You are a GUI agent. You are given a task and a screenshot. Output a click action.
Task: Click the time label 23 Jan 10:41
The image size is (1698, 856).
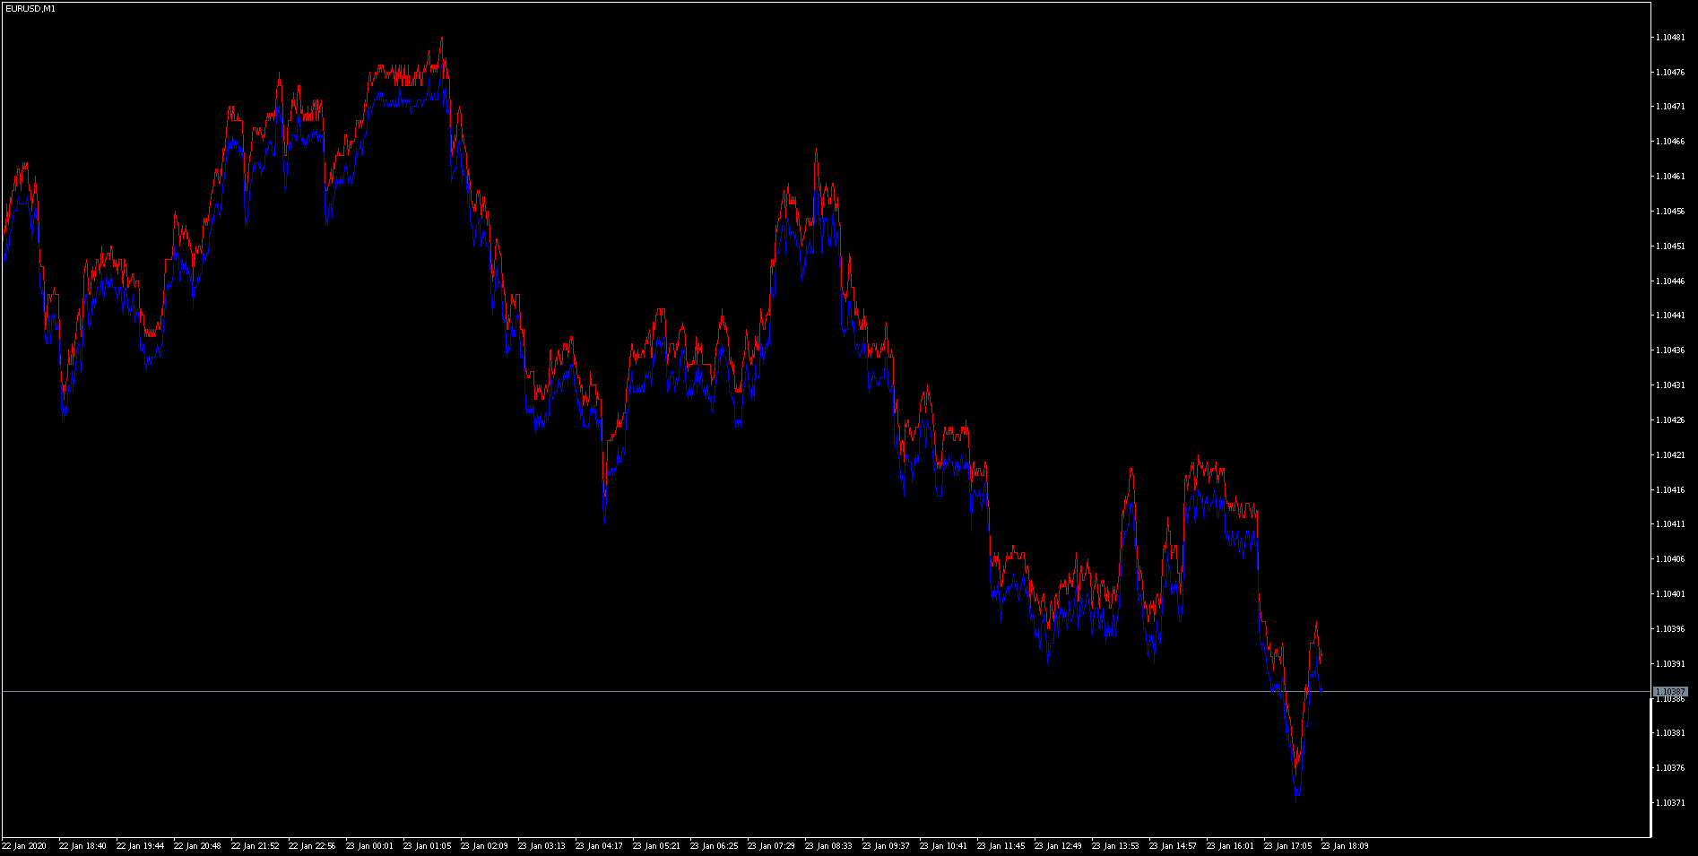coord(943,846)
